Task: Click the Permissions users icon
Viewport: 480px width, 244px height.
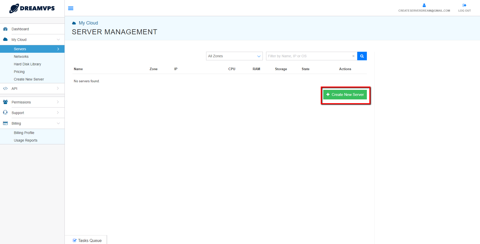Action: coord(5,102)
